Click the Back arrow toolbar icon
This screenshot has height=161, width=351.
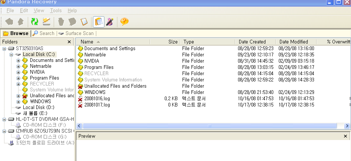tap(9, 22)
